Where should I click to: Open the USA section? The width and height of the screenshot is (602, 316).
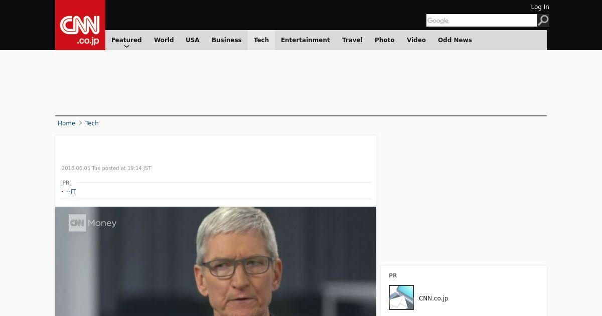193,40
